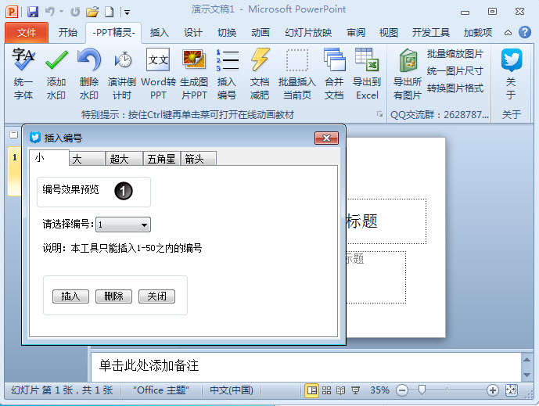Open the 请选择编号 number combo box

123,225
